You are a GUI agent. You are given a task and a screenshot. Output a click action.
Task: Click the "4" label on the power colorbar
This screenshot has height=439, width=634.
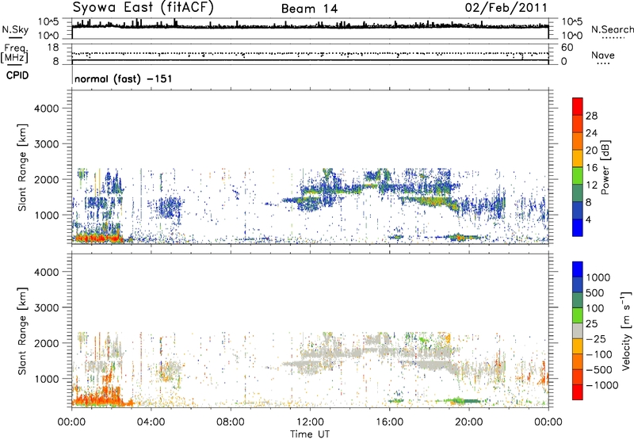click(589, 219)
